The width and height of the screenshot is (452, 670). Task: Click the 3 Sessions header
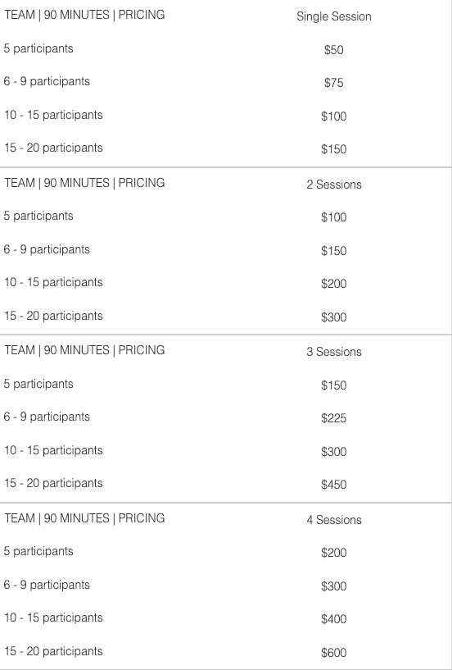[334, 352]
